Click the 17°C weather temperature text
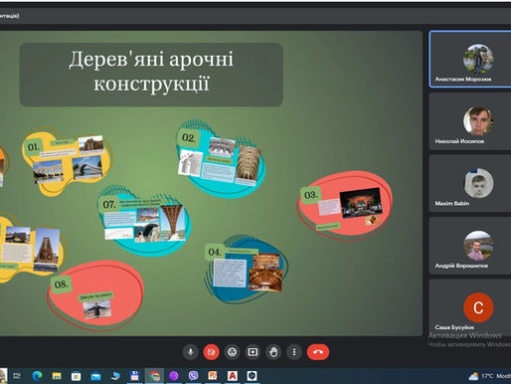The height and width of the screenshot is (384, 511). (x=487, y=376)
